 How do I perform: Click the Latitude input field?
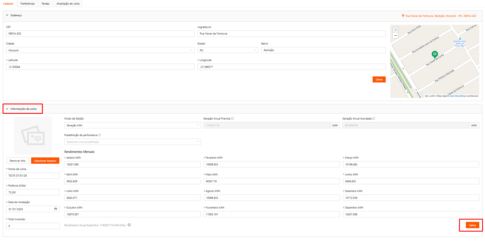(100, 67)
